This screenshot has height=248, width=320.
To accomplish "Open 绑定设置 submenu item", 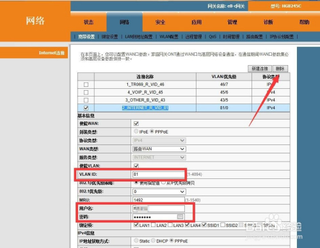I will pyautogui.click(x=109, y=36).
